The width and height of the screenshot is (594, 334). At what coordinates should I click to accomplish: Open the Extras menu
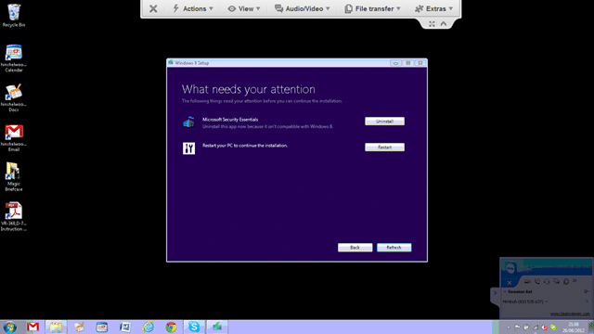(x=433, y=8)
